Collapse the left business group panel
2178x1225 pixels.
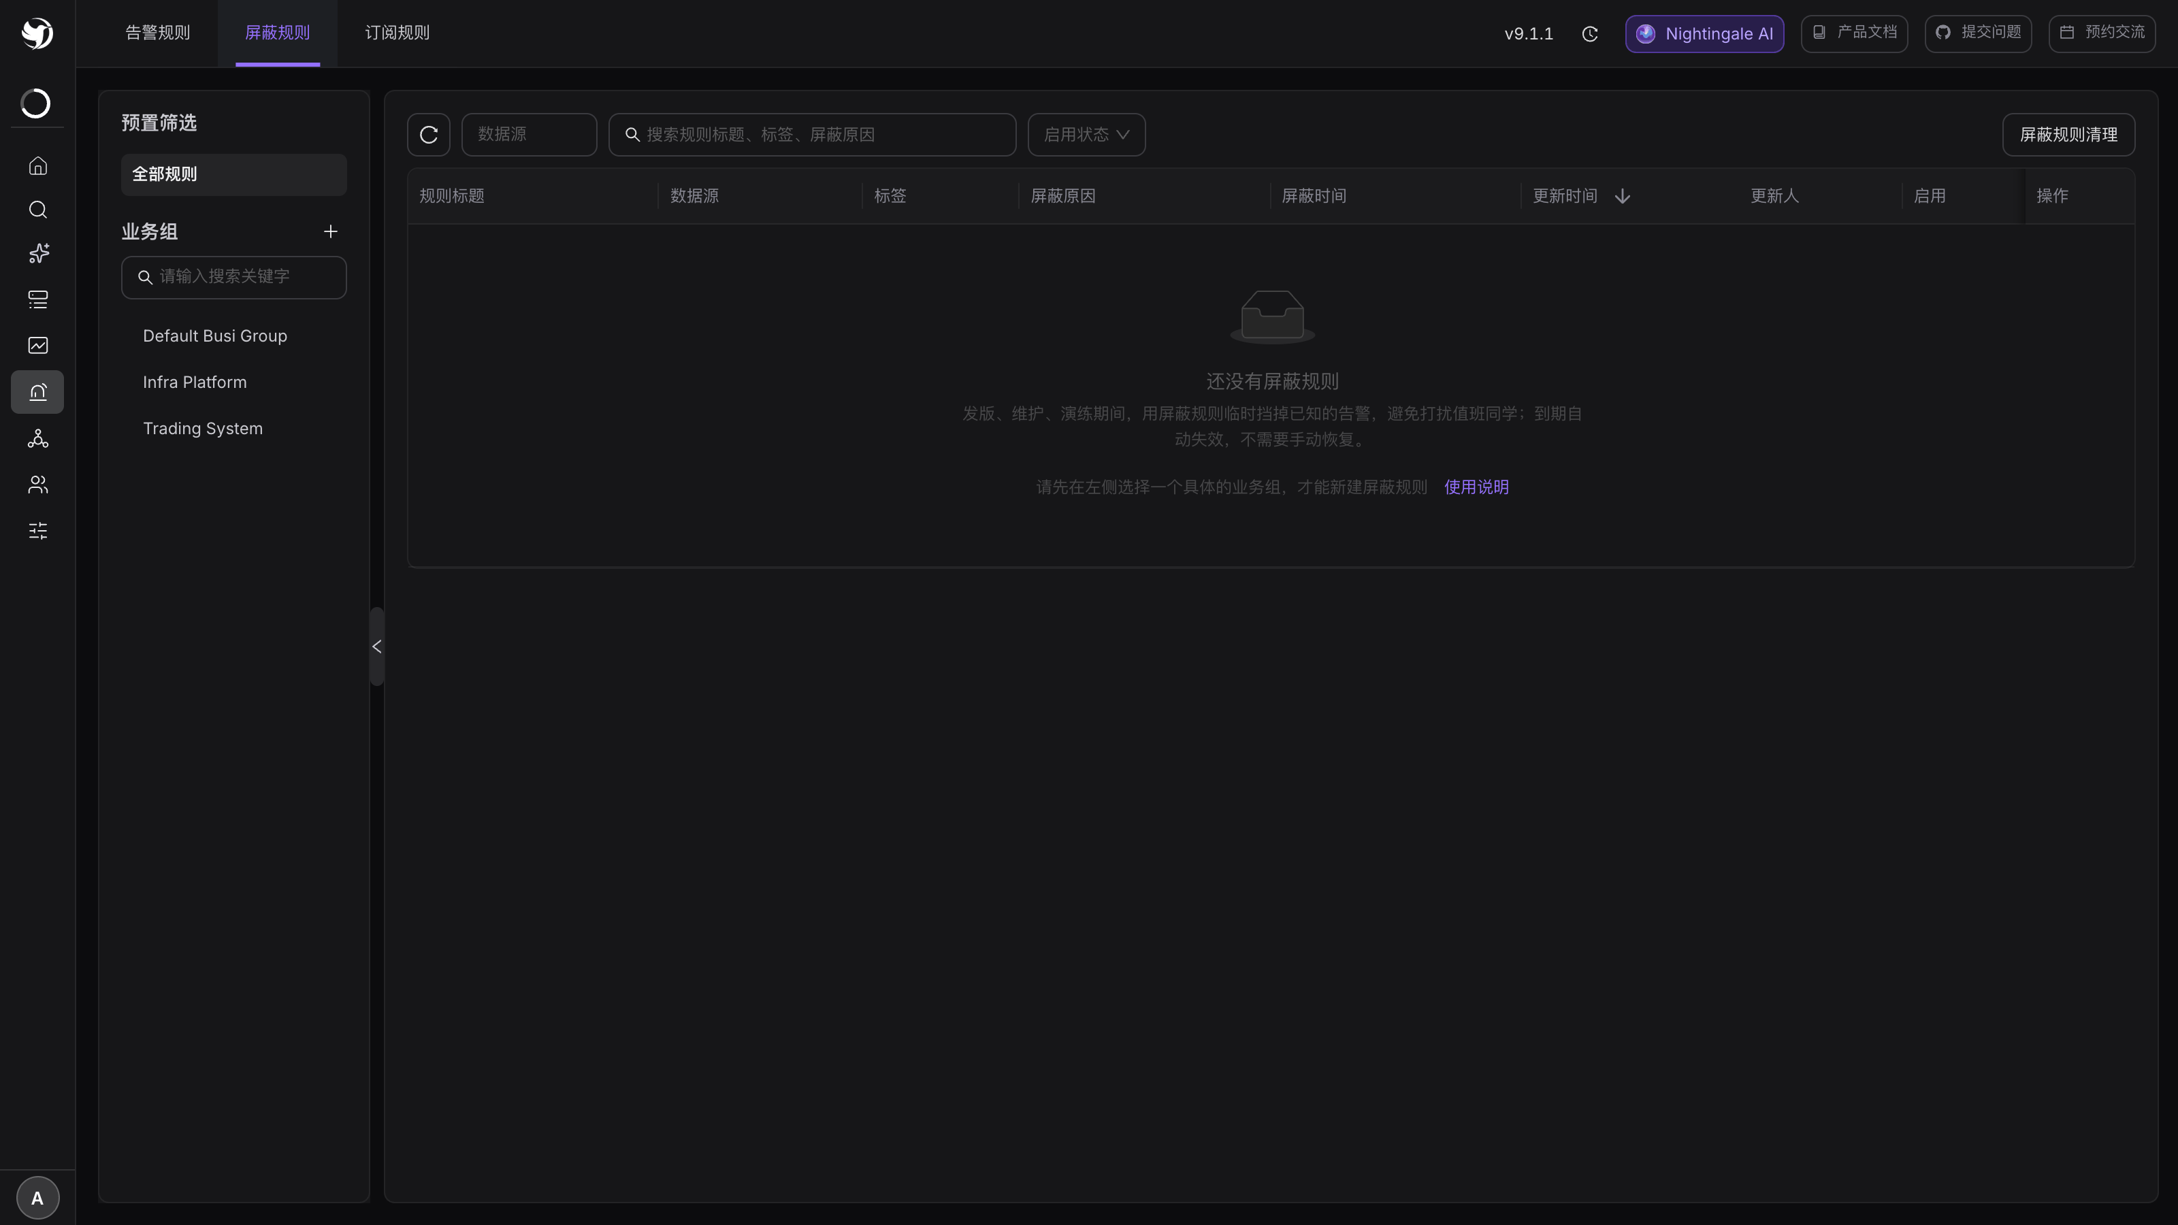click(377, 647)
